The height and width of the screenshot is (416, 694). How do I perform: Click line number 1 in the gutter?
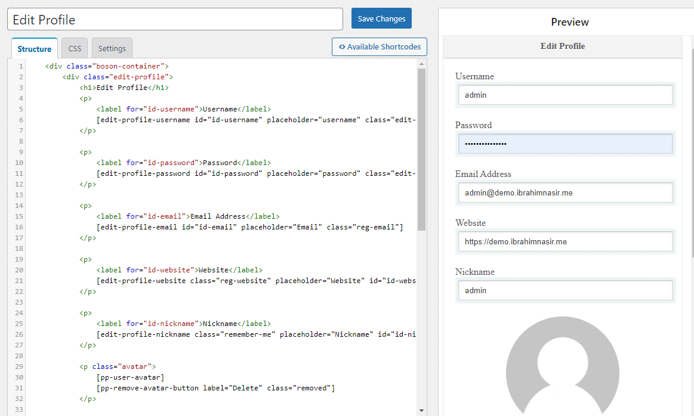20,66
